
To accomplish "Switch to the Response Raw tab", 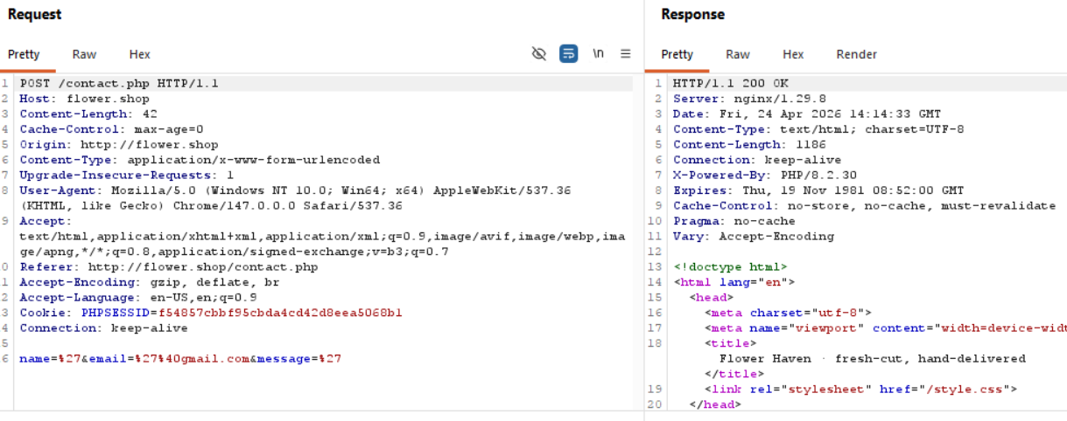I will click(x=737, y=54).
